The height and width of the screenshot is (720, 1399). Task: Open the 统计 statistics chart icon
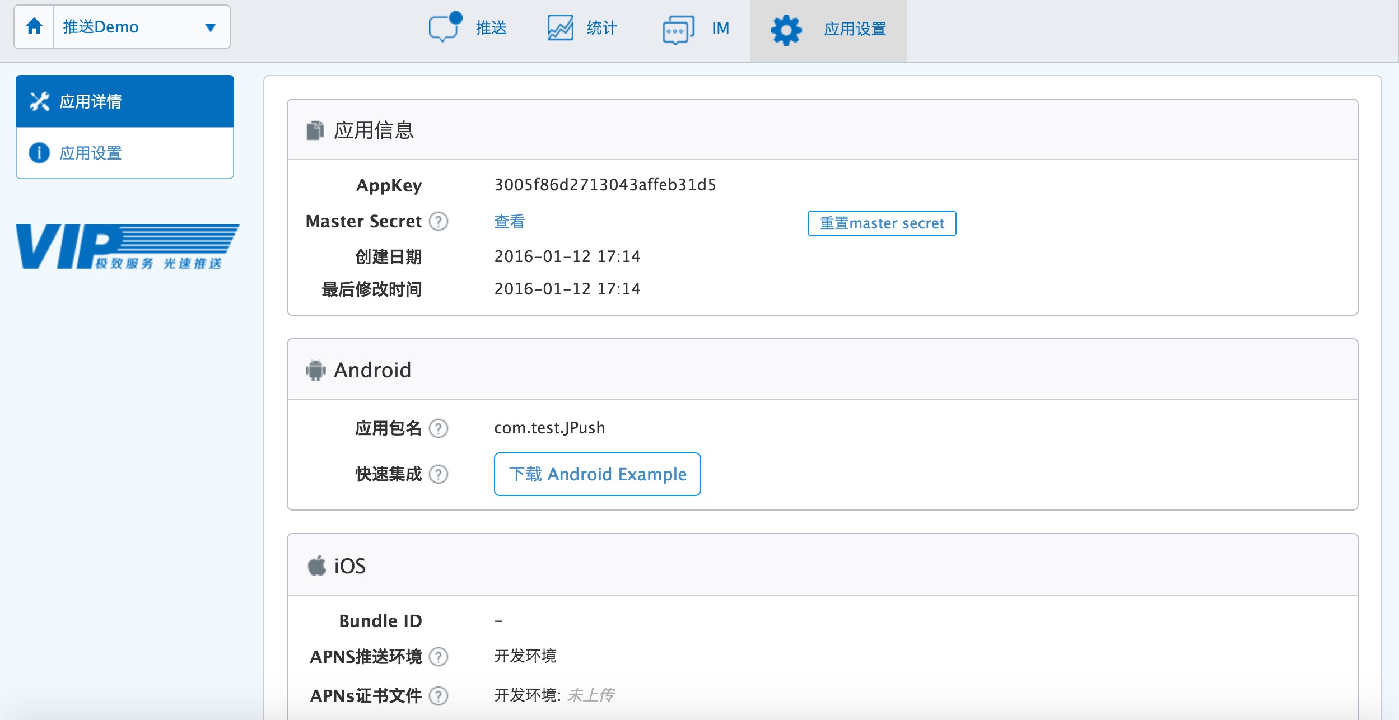560,27
